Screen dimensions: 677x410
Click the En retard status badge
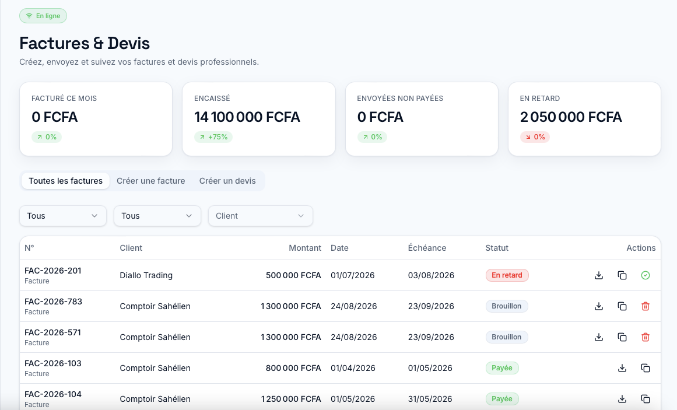[x=507, y=275]
